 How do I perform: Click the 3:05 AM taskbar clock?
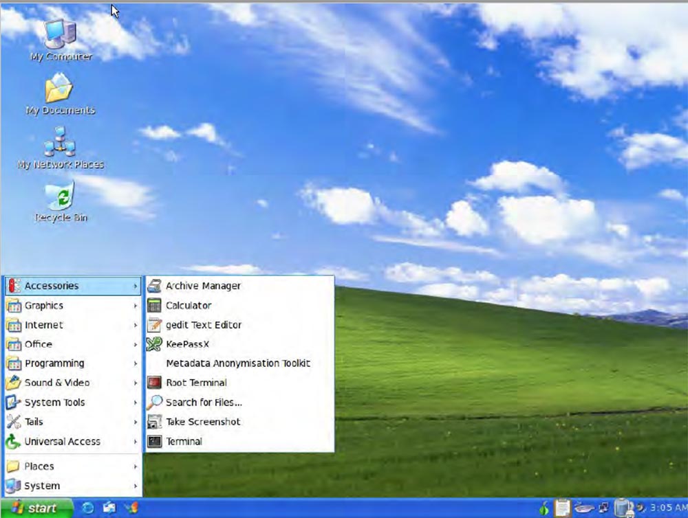click(x=669, y=508)
